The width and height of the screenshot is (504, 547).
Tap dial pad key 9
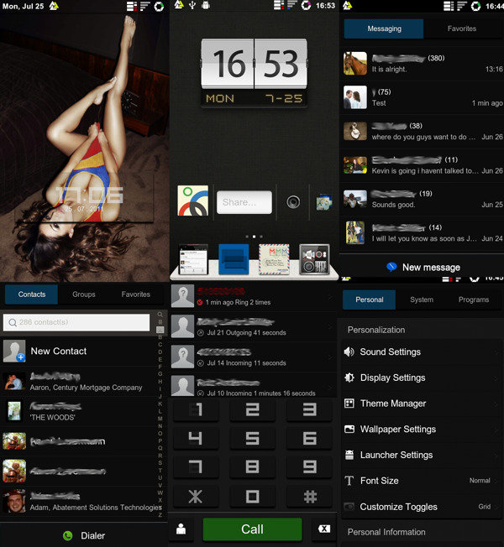(309, 467)
